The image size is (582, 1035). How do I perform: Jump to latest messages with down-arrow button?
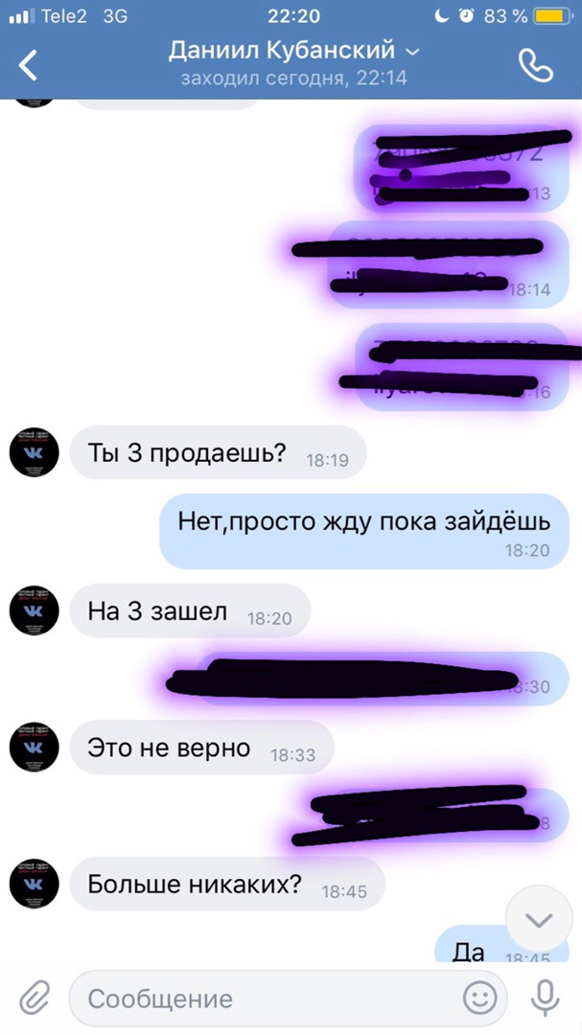pyautogui.click(x=539, y=919)
